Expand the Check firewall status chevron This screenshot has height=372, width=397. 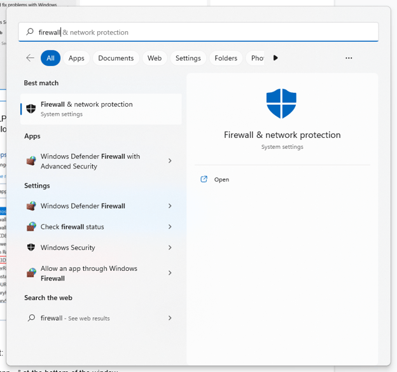(x=170, y=227)
